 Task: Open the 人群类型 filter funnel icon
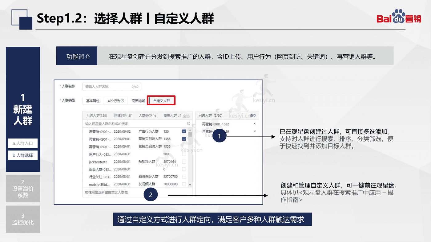155,115
